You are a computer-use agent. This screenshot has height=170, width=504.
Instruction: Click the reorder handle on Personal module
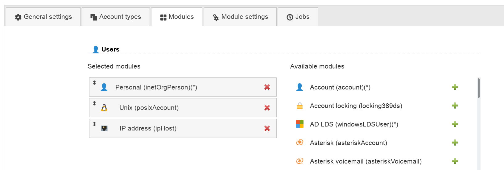[94, 83]
